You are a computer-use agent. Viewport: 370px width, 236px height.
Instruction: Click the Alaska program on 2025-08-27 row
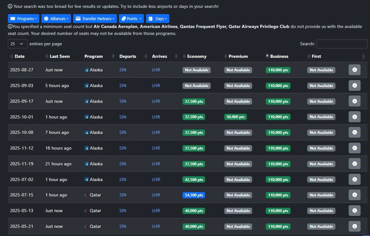pos(94,70)
